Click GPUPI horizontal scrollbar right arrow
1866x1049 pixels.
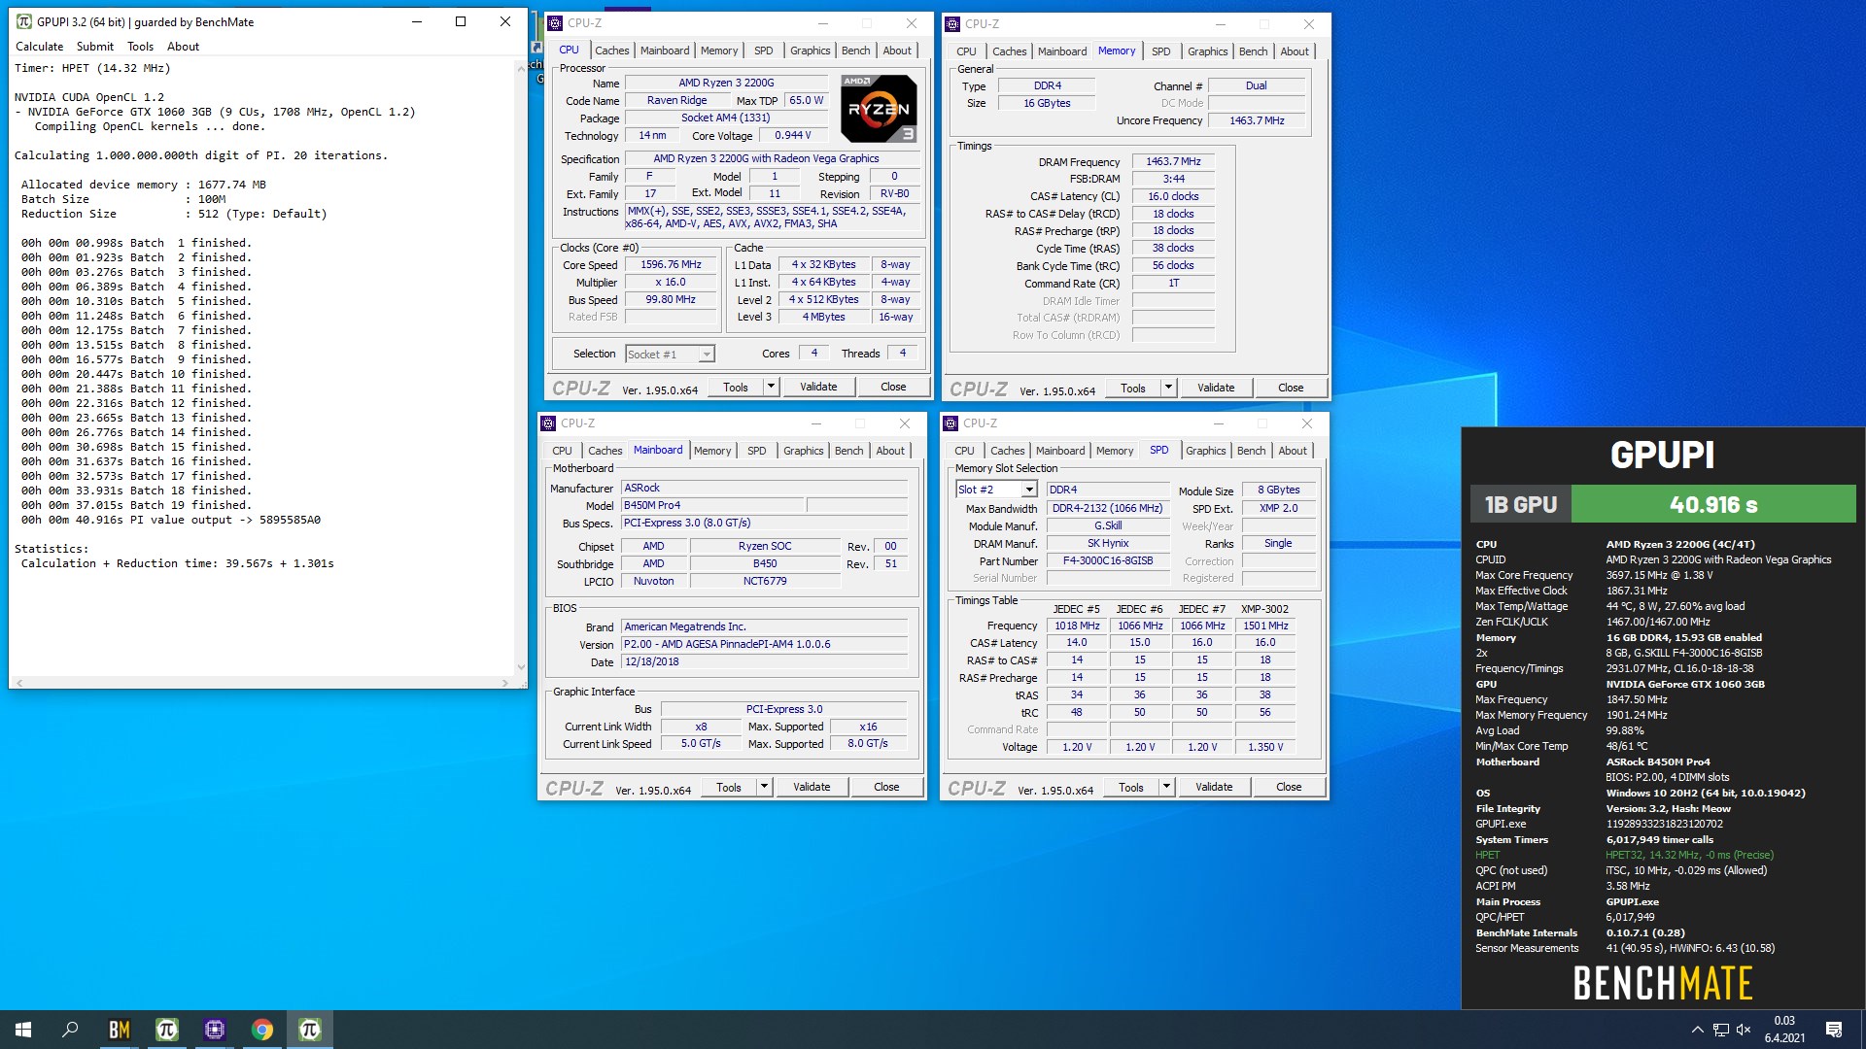pyautogui.click(x=504, y=683)
